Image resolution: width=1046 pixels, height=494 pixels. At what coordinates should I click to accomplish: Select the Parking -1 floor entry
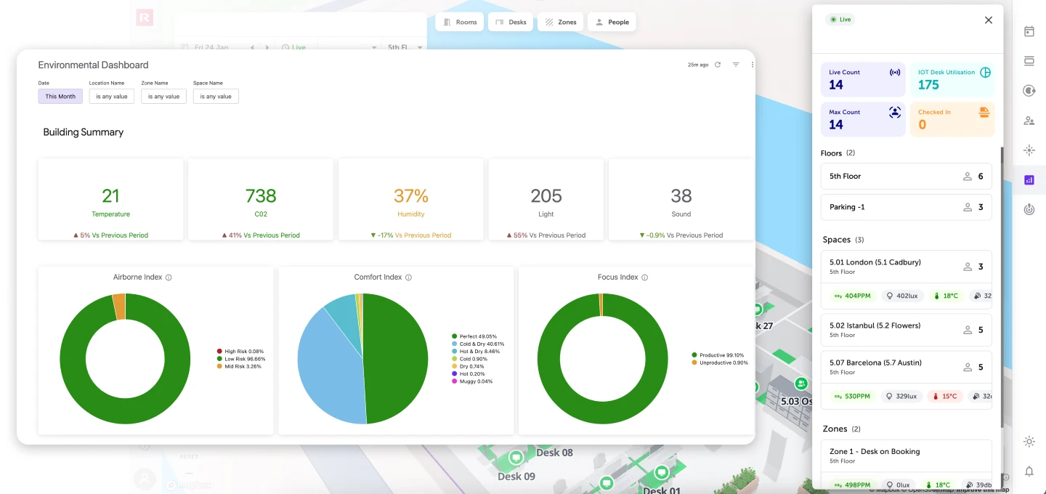(x=906, y=207)
